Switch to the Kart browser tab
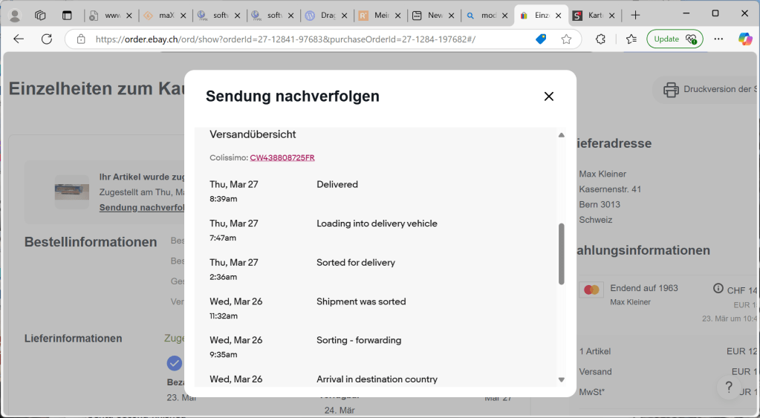 (x=591, y=15)
